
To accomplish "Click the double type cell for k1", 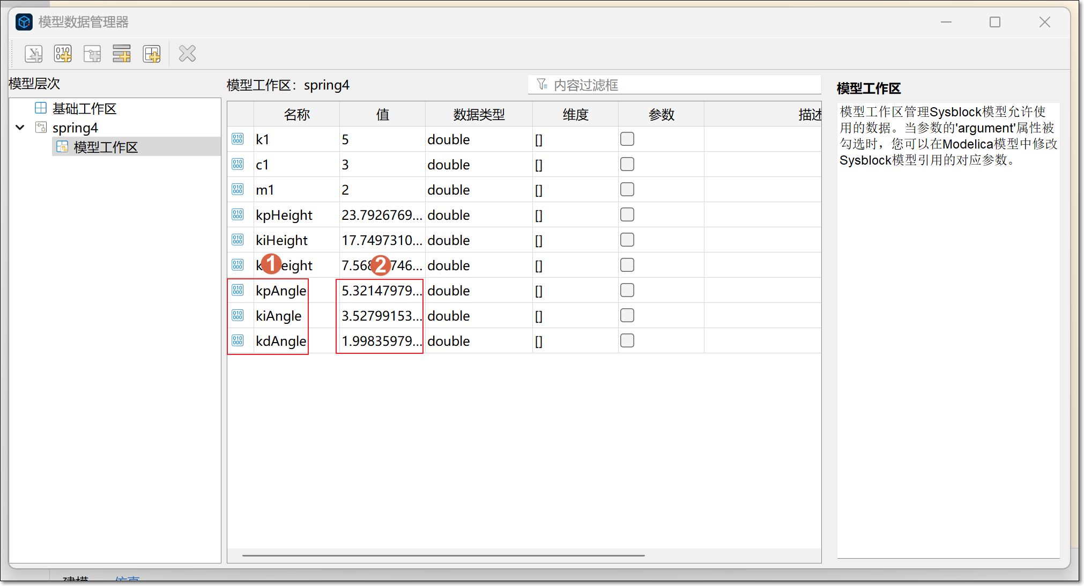I will coord(479,139).
